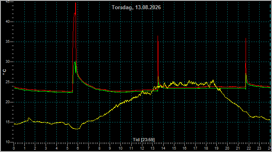Click the cyan current-time marker at right edge
This screenshot has height=152, width=272.
270,73
